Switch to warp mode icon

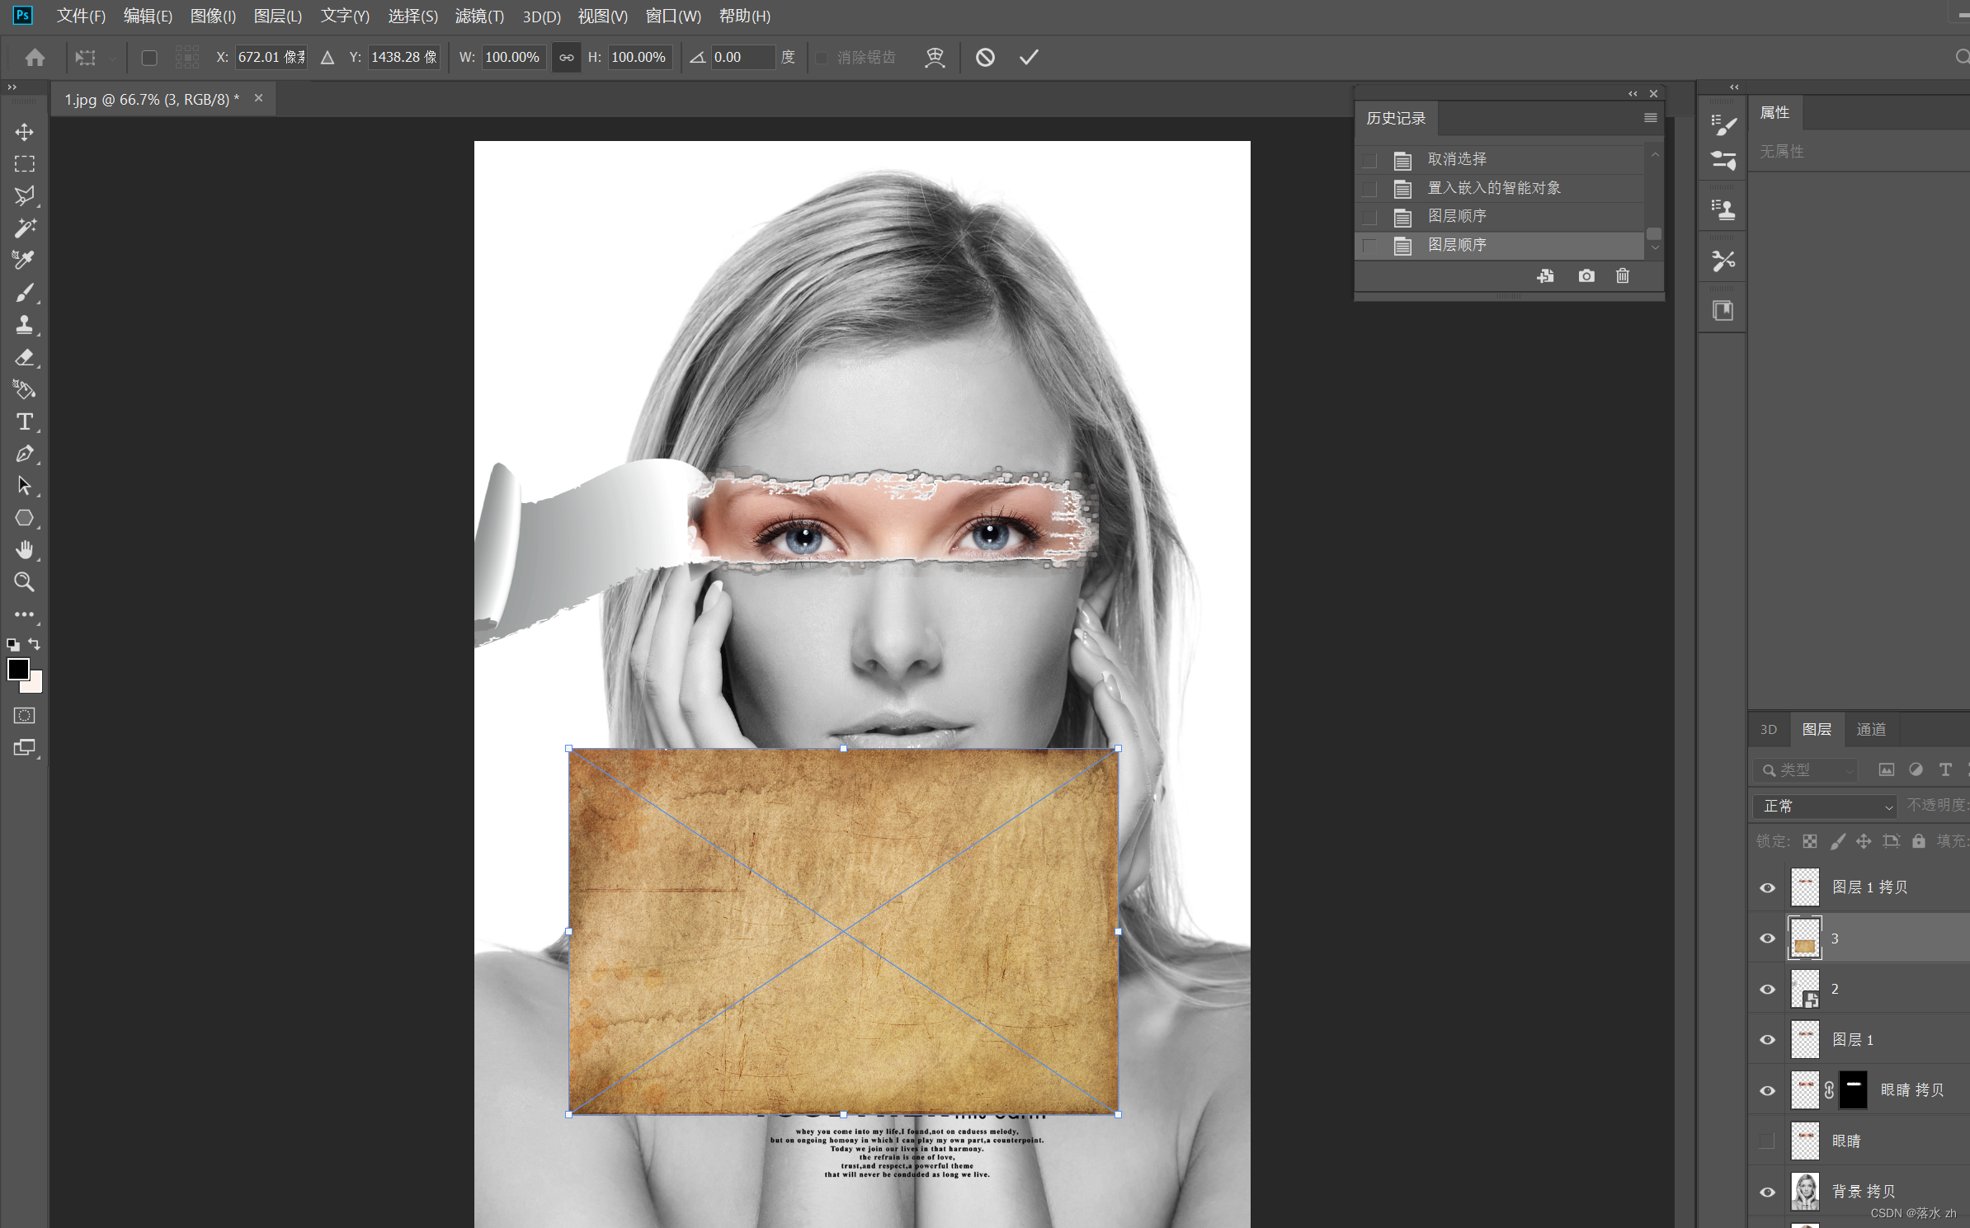[x=934, y=57]
